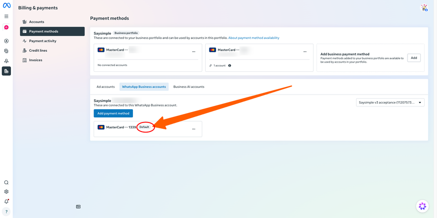This screenshot has height=218, width=437.
Task: Open search from the left rail
Action: 6,182
